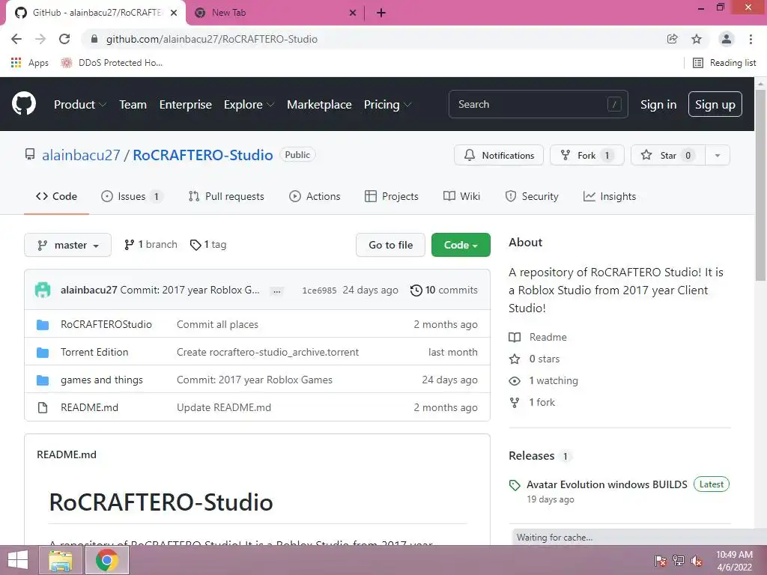Select the Code tab

tap(56, 197)
